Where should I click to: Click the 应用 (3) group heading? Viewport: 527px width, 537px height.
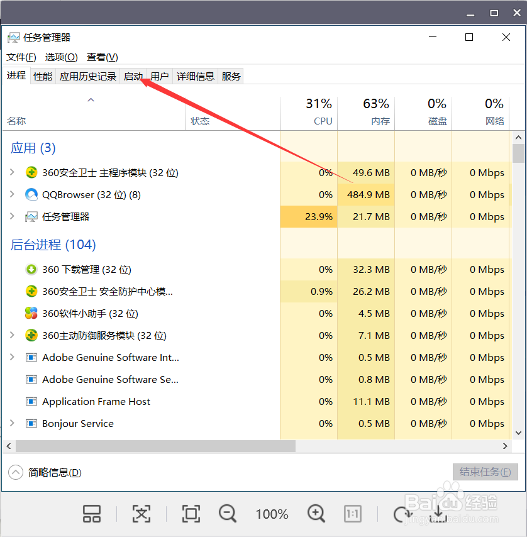pyautogui.click(x=33, y=148)
